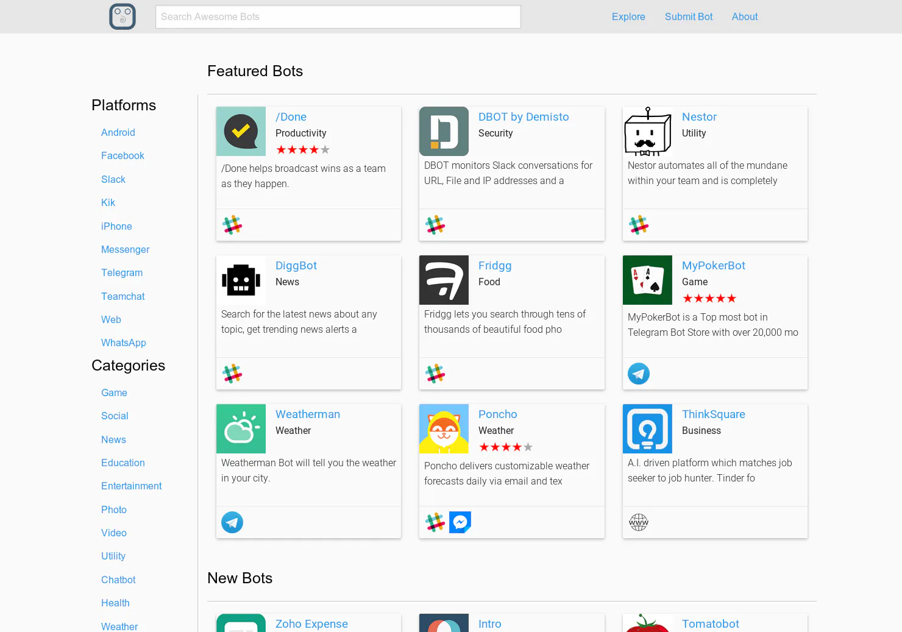Open the MyPokerBot title link

pyautogui.click(x=714, y=265)
